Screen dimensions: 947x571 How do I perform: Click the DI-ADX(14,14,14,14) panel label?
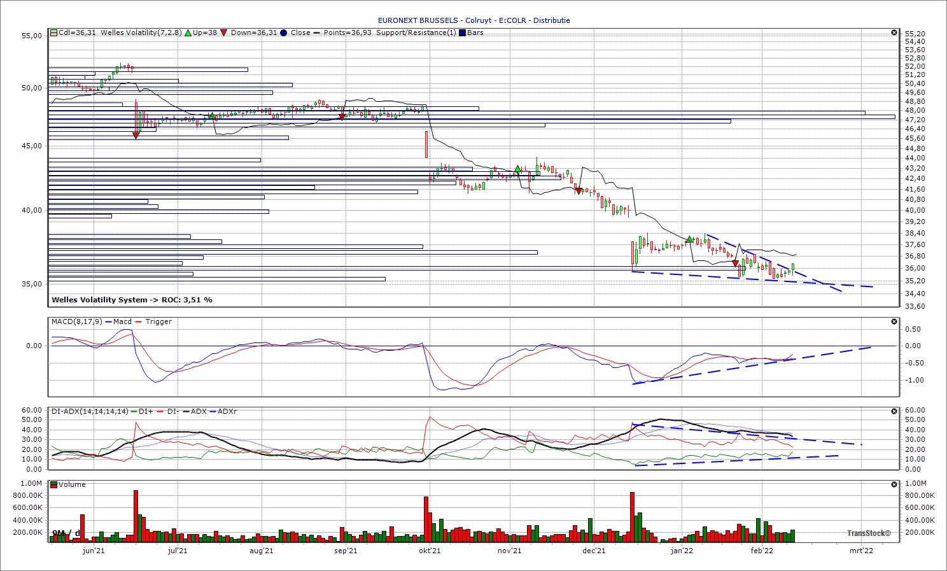point(90,411)
